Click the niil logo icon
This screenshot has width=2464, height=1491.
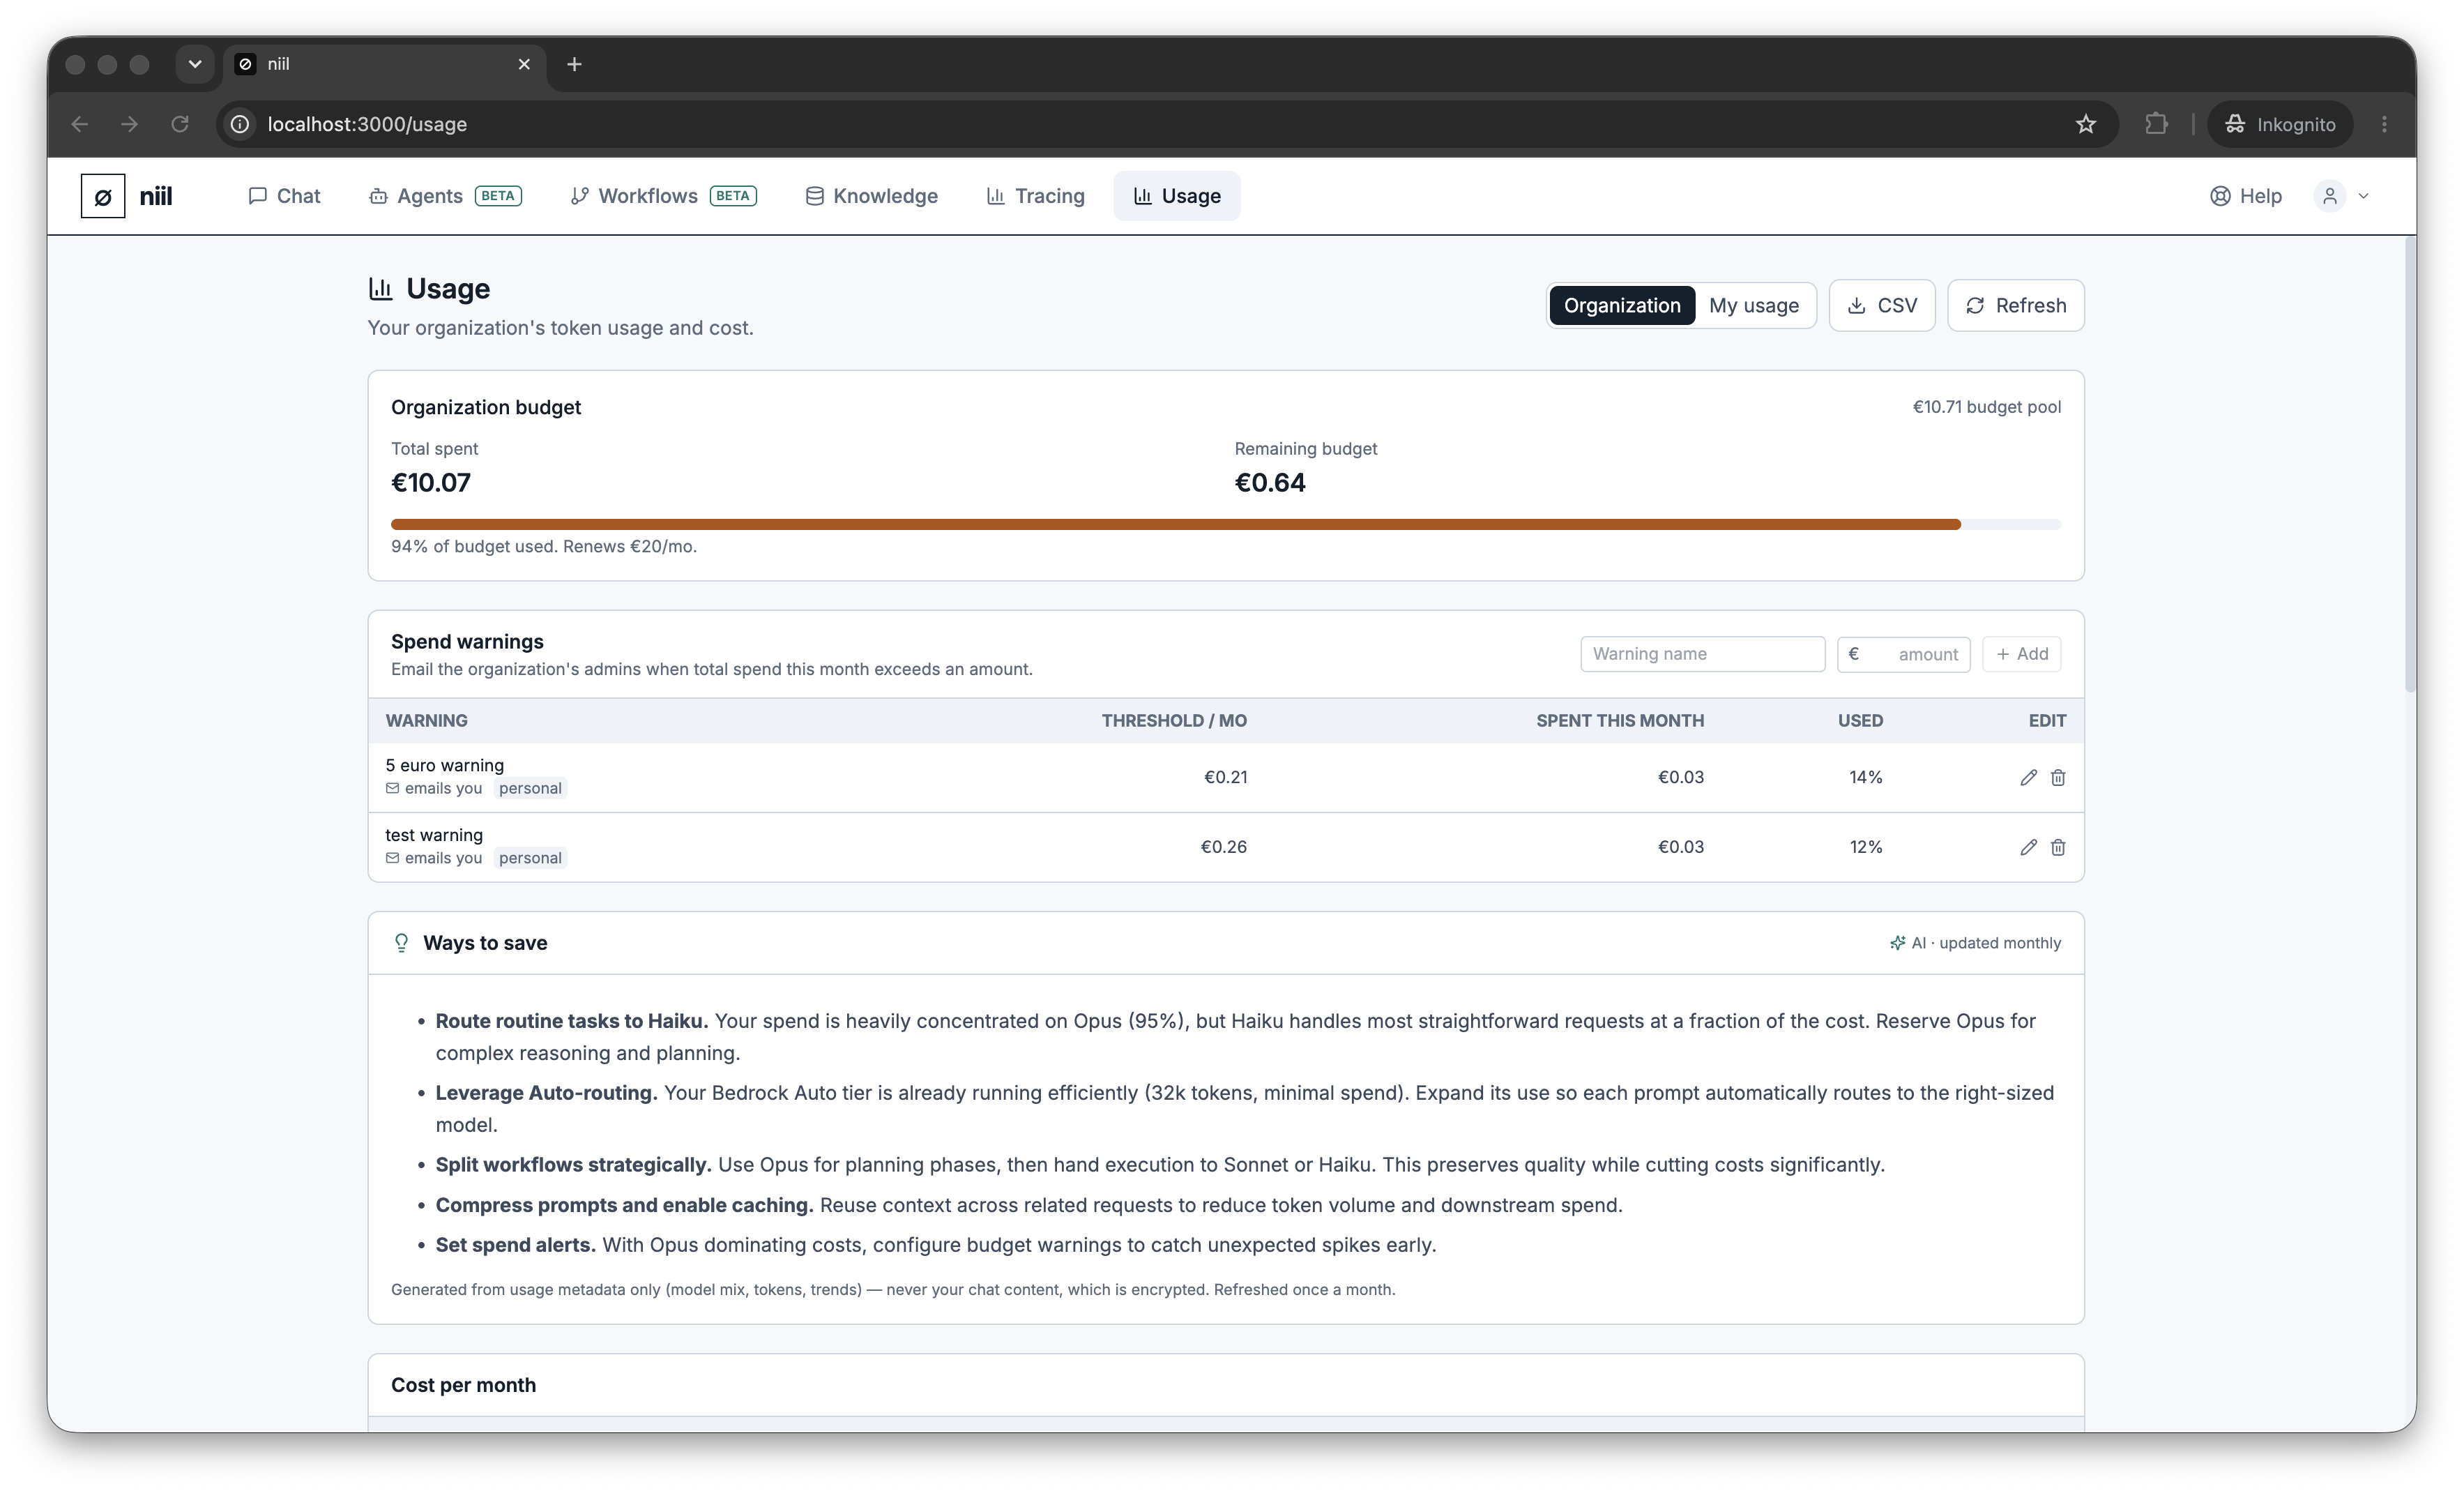point(103,196)
